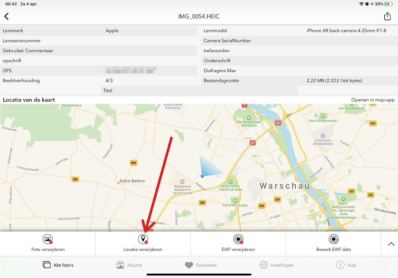Open Instellingen via the gear icon
Image resolution: width=398 pixels, height=278 pixels.
pyautogui.click(x=263, y=265)
